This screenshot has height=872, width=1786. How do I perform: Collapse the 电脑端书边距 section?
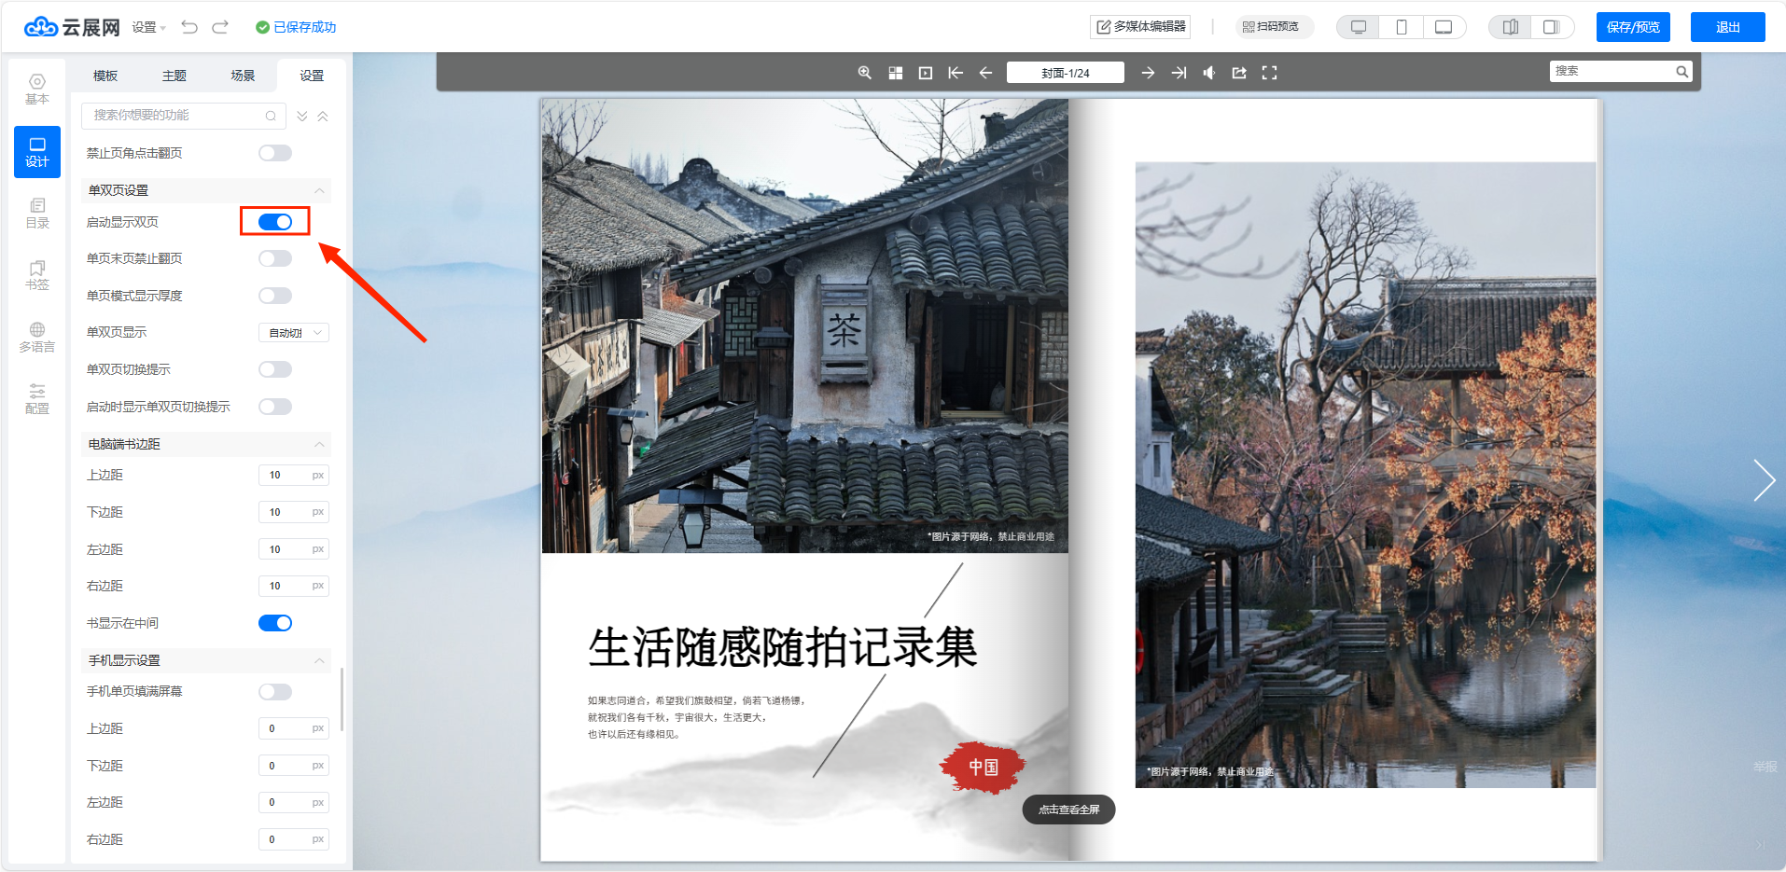[319, 444]
